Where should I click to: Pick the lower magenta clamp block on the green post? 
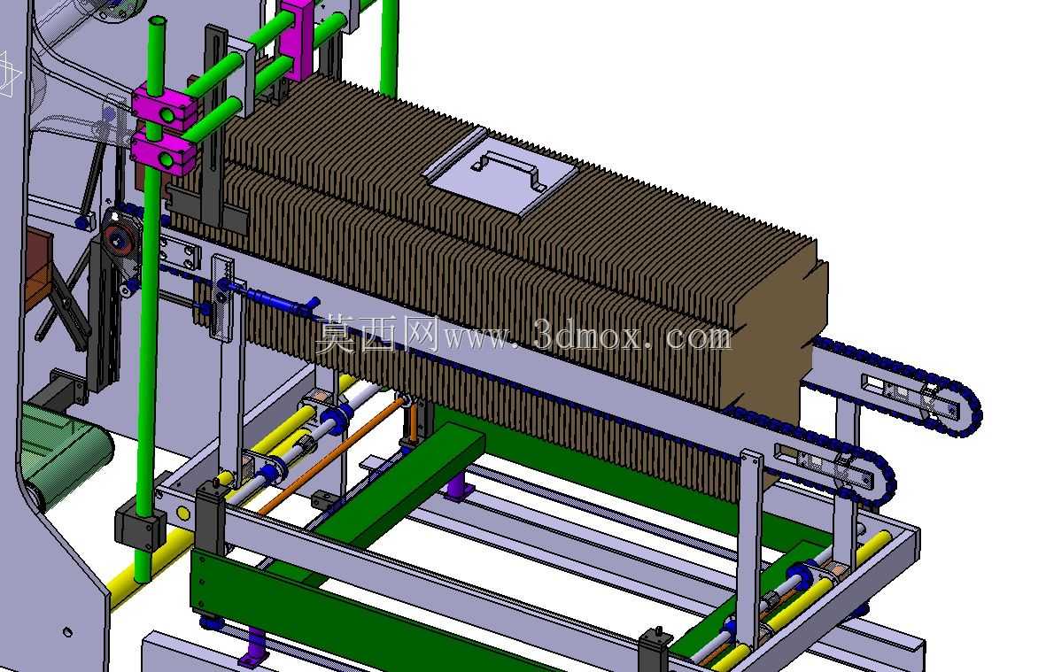pyautogui.click(x=164, y=153)
